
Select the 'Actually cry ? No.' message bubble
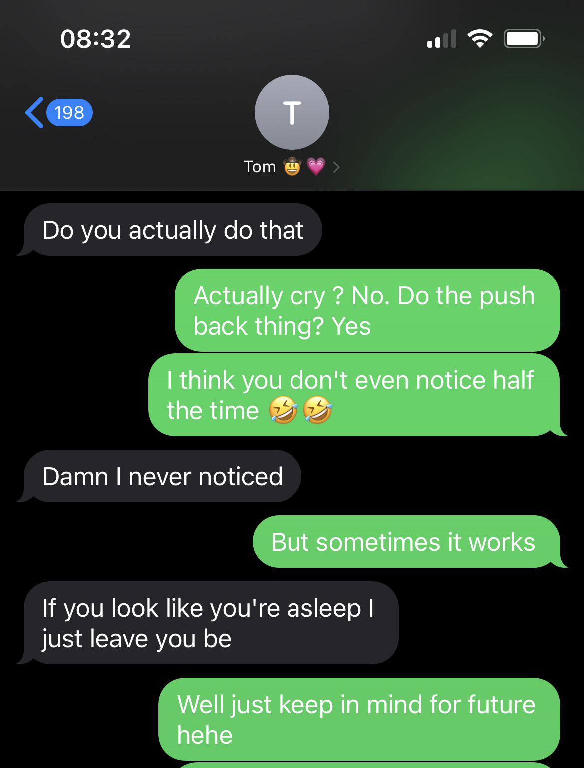(367, 310)
